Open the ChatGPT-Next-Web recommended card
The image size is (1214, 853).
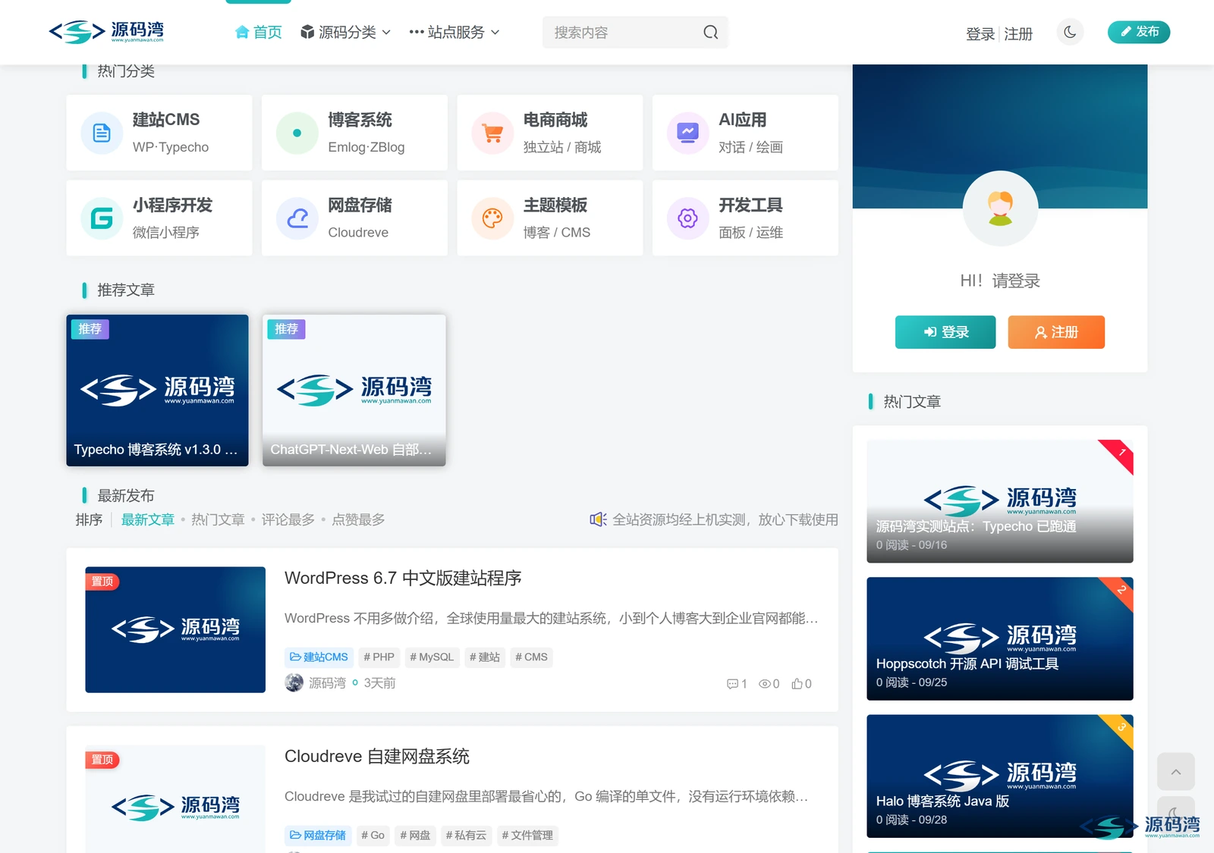pos(354,390)
